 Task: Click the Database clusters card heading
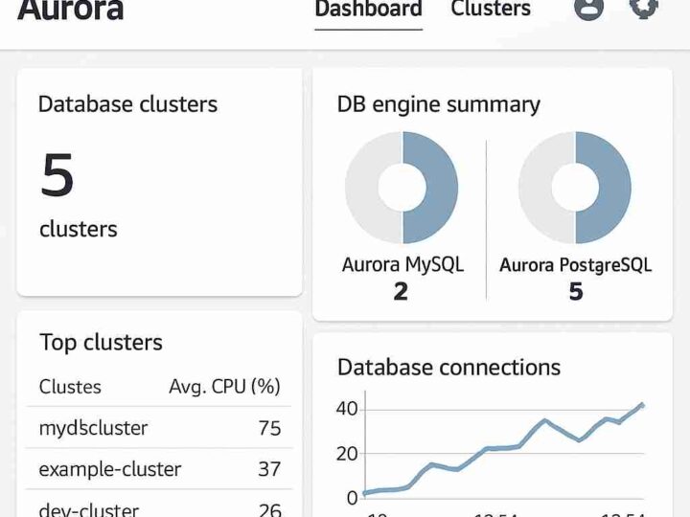click(x=127, y=104)
